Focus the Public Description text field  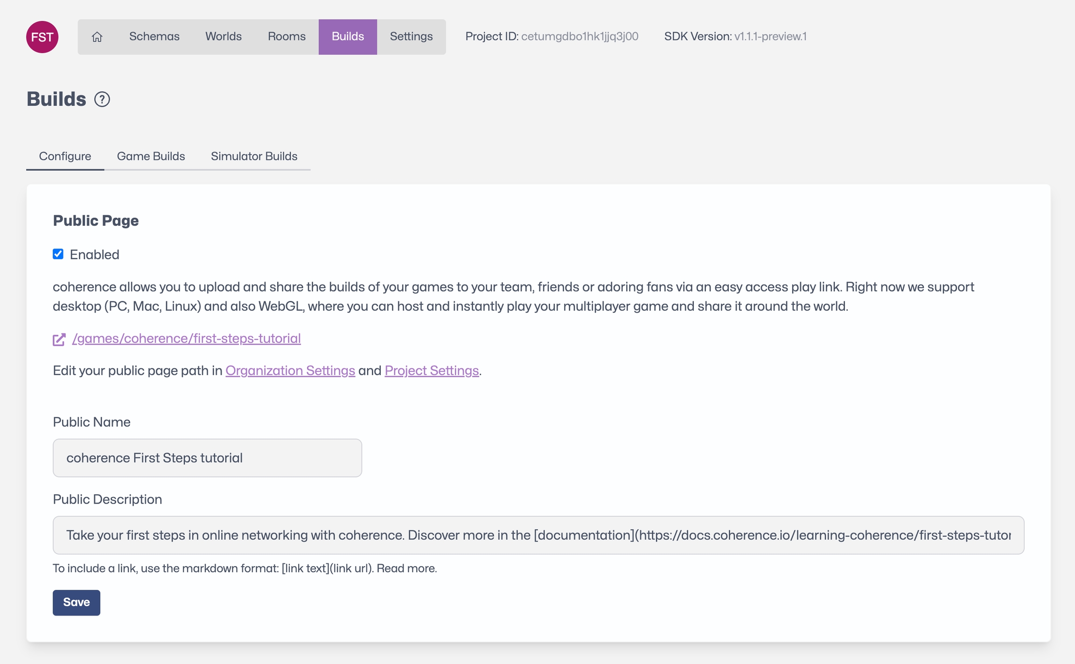(538, 535)
